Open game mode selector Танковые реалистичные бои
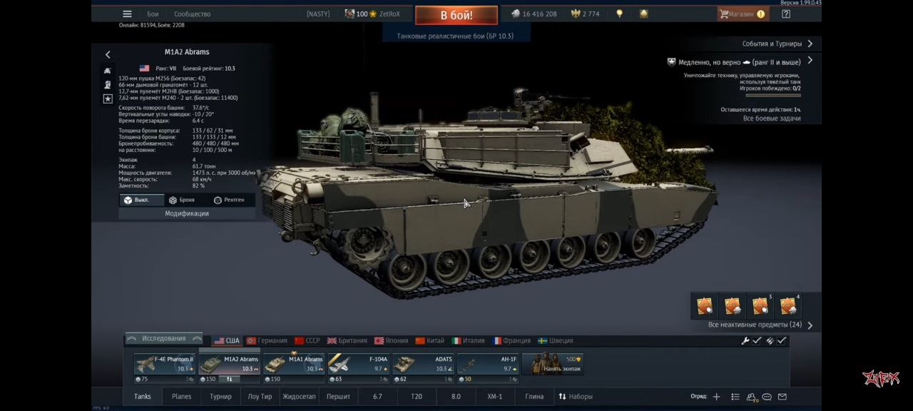This screenshot has width=913, height=411. 455,36
